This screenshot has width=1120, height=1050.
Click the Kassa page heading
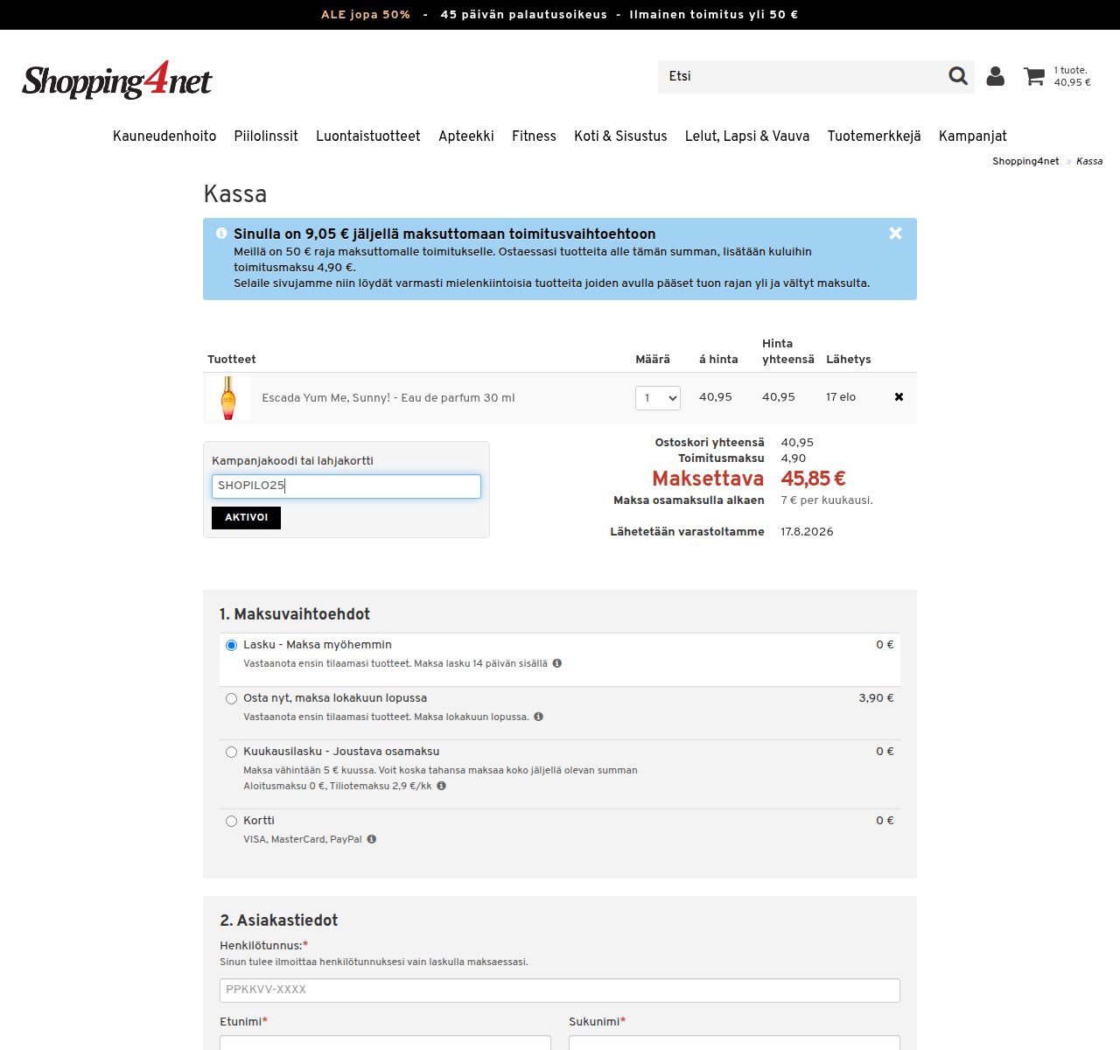(x=235, y=193)
